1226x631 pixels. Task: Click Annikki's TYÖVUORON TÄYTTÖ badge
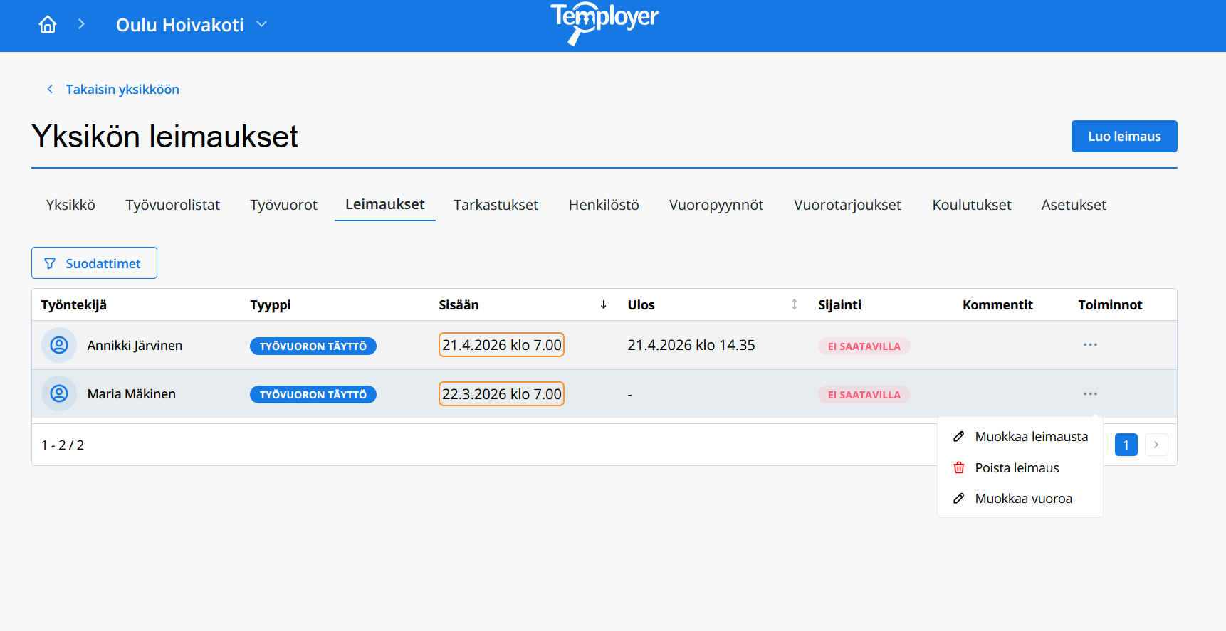tap(313, 346)
